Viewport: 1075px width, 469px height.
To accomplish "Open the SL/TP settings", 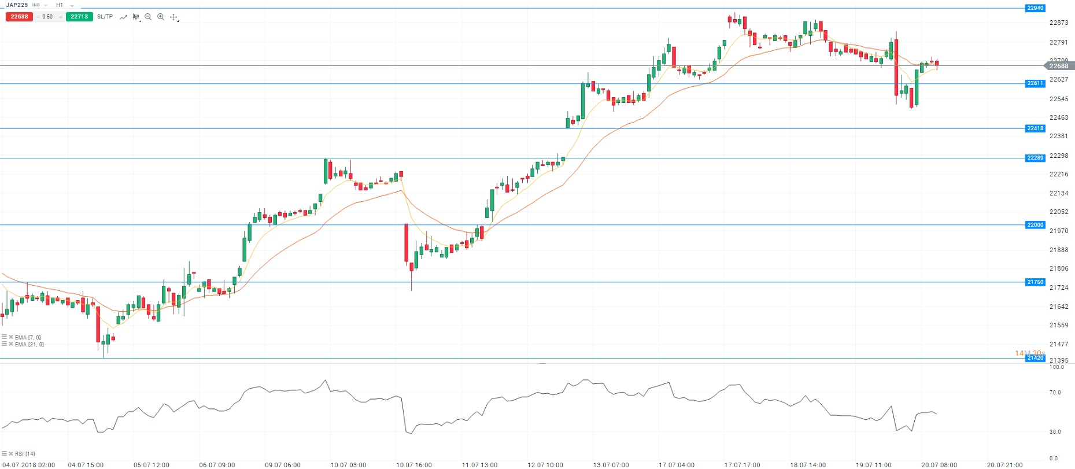I will point(105,17).
